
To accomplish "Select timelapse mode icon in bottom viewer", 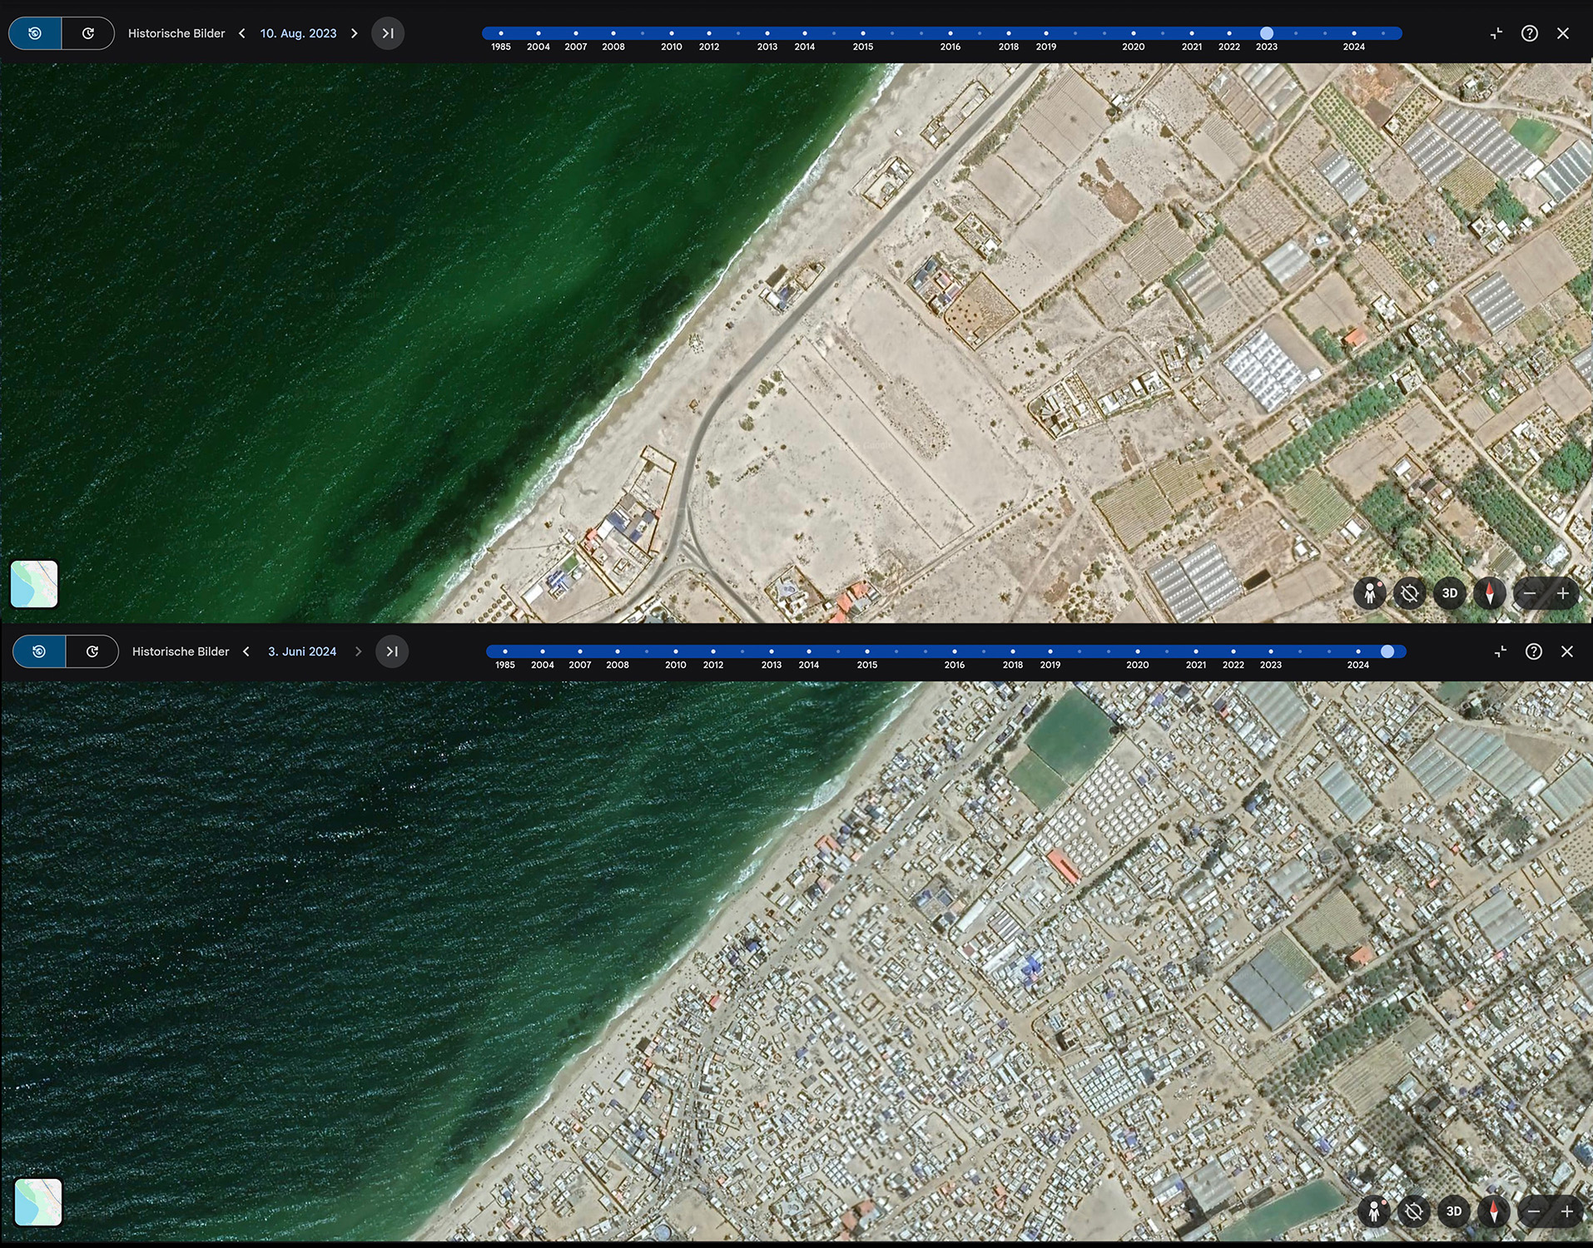I will [92, 651].
